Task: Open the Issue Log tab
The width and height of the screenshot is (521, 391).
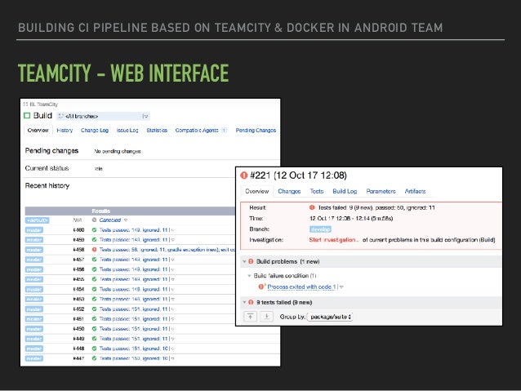Action: point(127,131)
